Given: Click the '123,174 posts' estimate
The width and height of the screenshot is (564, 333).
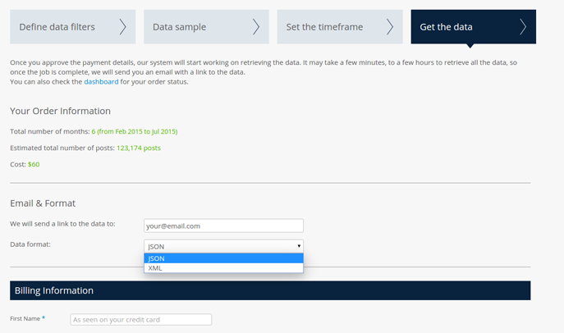Looking at the screenshot, I should click(x=139, y=148).
